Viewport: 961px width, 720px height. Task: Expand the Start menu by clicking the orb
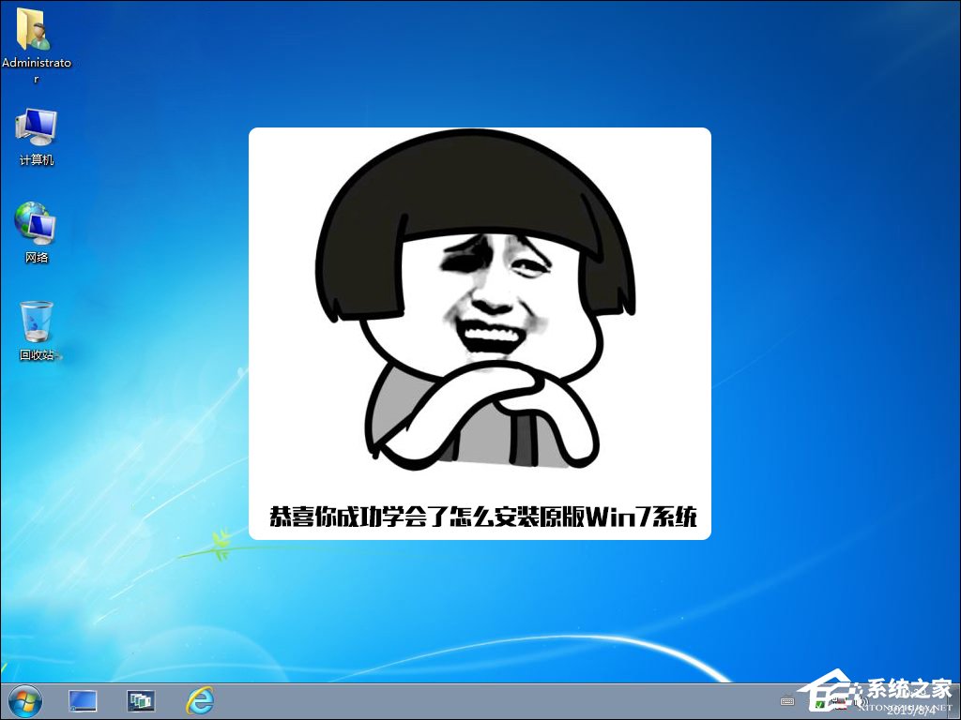pos(19,701)
